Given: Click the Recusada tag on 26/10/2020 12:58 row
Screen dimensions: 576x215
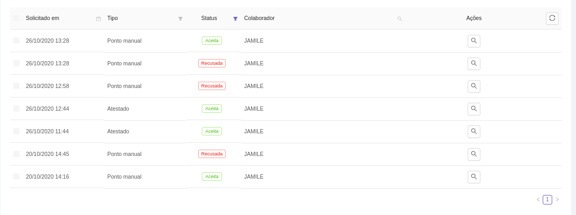Looking at the screenshot, I should pos(212,86).
